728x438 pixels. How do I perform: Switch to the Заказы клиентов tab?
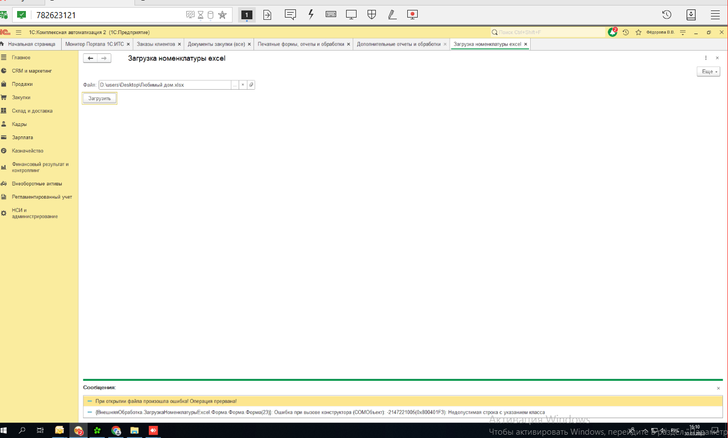pyautogui.click(x=156, y=44)
